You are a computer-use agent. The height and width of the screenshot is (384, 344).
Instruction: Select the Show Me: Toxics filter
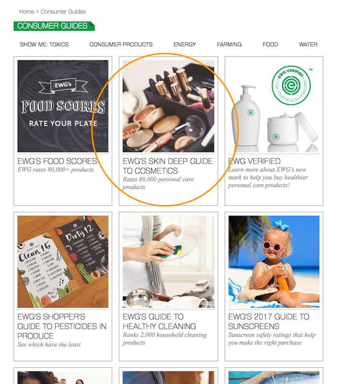(x=44, y=45)
